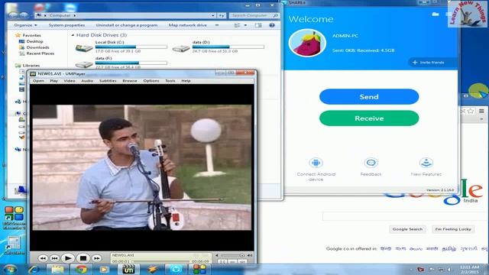Viewport: 489px width, 275px height.
Task: Open the UMPlayer Browse menu
Action: [130, 81]
